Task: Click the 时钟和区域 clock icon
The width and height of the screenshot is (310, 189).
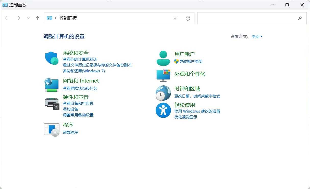Action: click(x=163, y=92)
